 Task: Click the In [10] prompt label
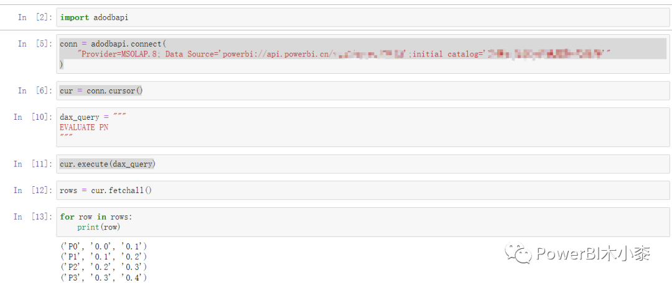pos(33,117)
